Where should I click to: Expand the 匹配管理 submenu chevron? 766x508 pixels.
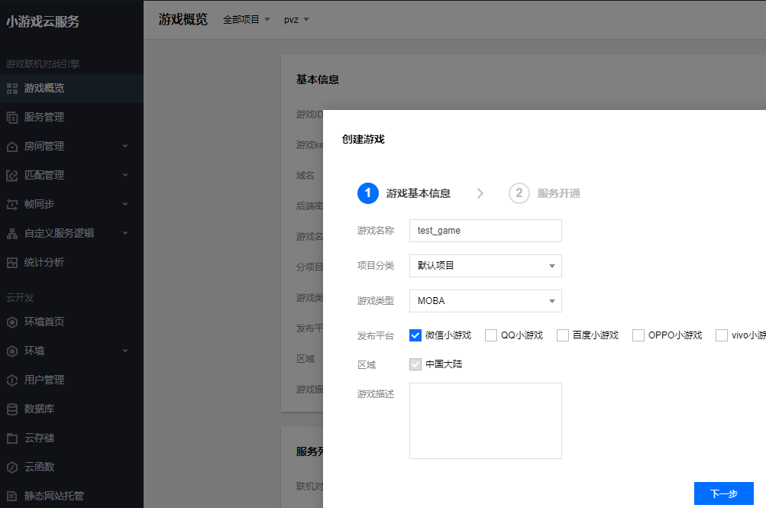click(x=125, y=175)
